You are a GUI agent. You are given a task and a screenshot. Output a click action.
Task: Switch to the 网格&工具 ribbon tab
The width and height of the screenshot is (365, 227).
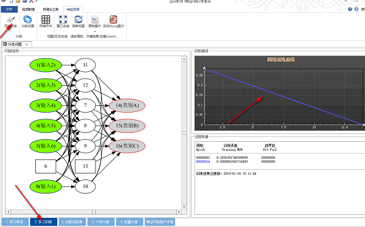point(50,9)
